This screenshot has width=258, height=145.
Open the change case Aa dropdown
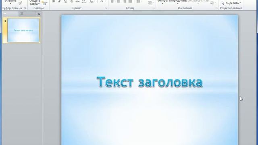click(x=92, y=2)
